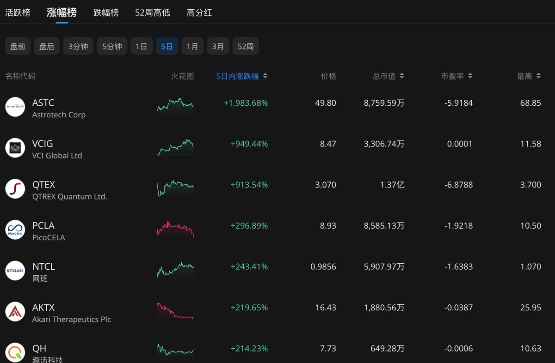
Task: Choose the 5分钟 period filter
Action: 112,46
